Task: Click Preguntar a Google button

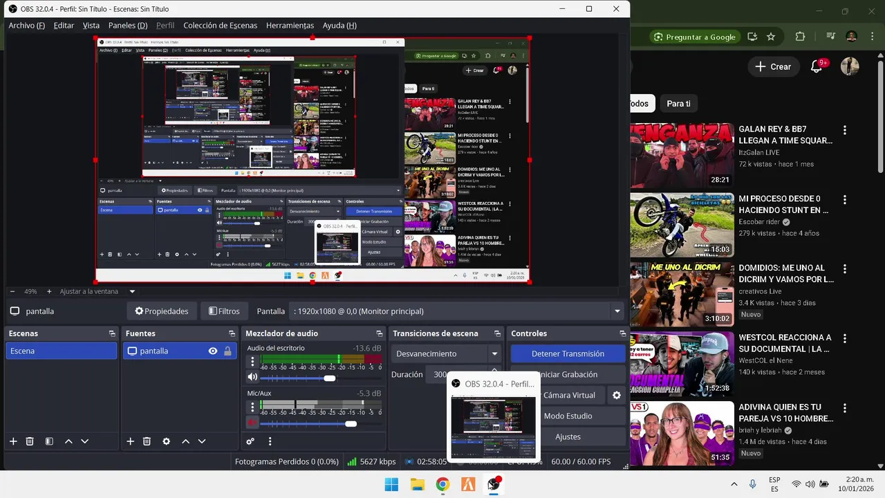Action: 695,37
